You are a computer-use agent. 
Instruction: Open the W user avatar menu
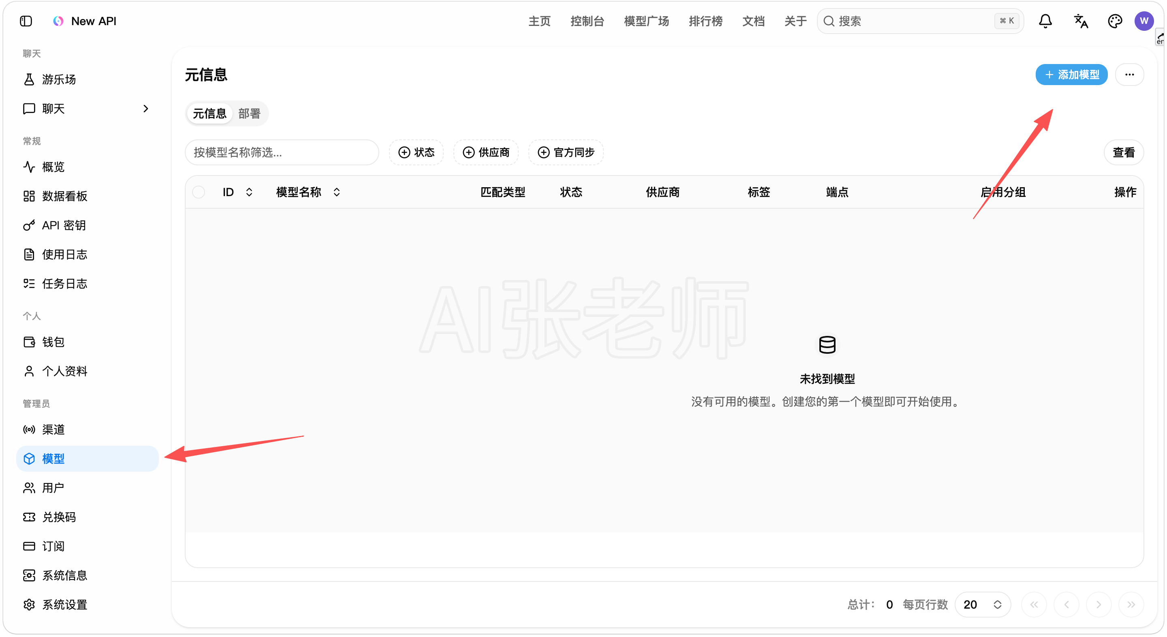coord(1144,21)
